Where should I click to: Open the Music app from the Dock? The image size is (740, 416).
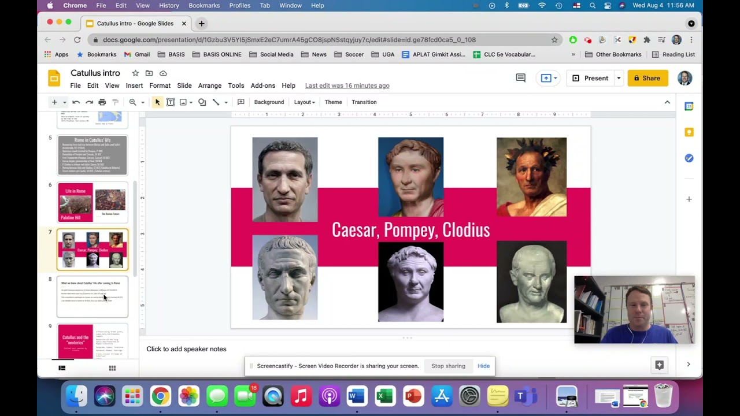point(301,396)
